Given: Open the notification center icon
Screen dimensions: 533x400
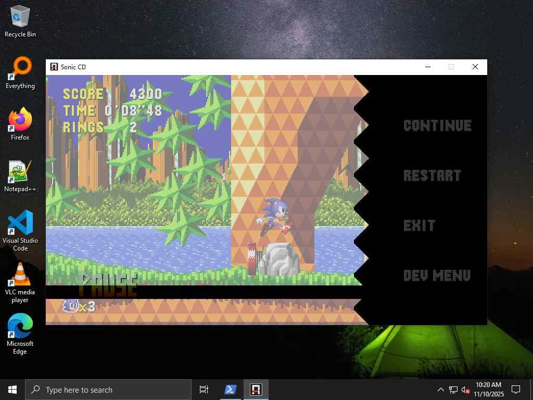Looking at the screenshot, I should coord(516,390).
